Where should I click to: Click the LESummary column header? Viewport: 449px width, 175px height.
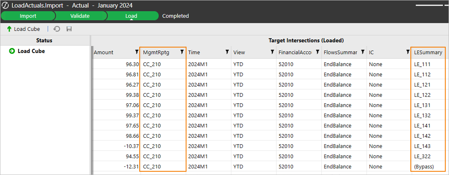click(x=428, y=52)
